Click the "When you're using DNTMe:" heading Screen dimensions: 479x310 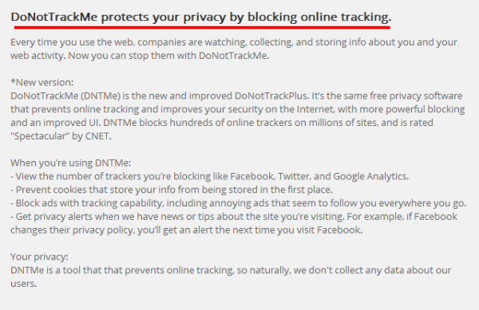pos(70,163)
